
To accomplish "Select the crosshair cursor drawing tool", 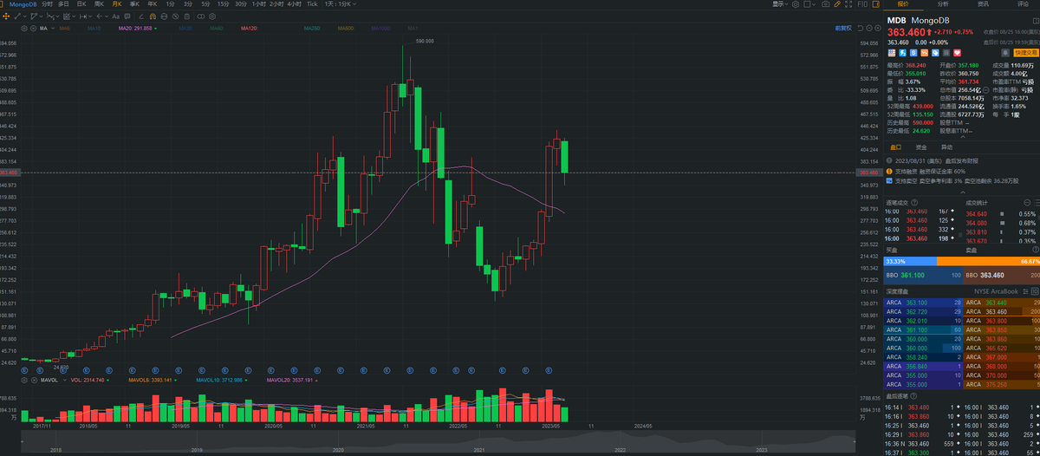I will click(6, 16).
